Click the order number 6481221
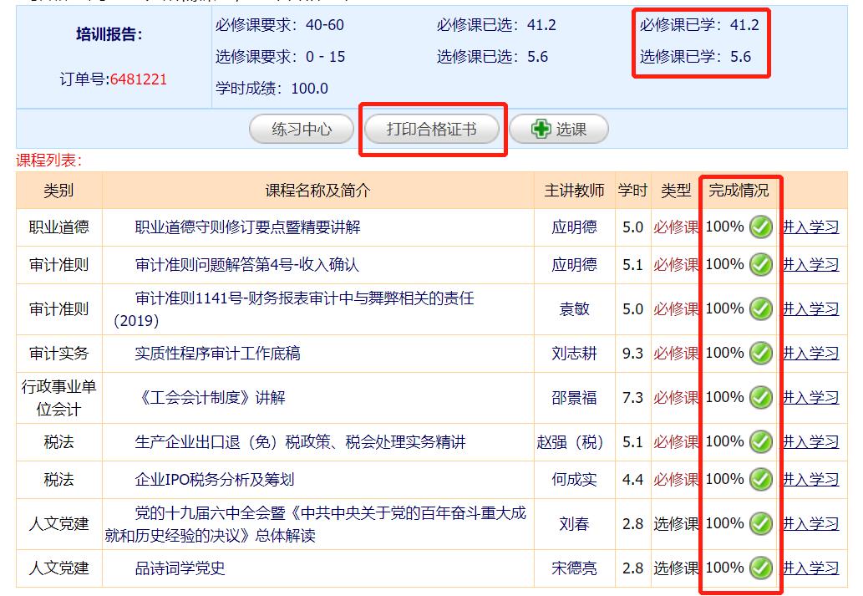The width and height of the screenshot is (863, 596). [x=139, y=79]
